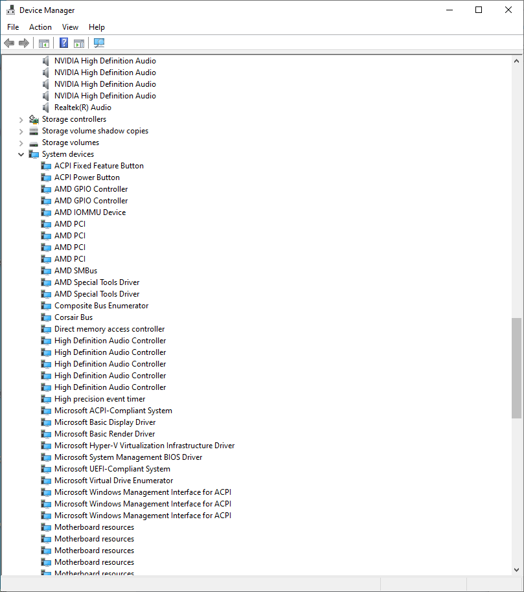Viewport: 524px width, 592px height.
Task: Select Microsoft Basic Display Driver
Action: click(x=105, y=422)
